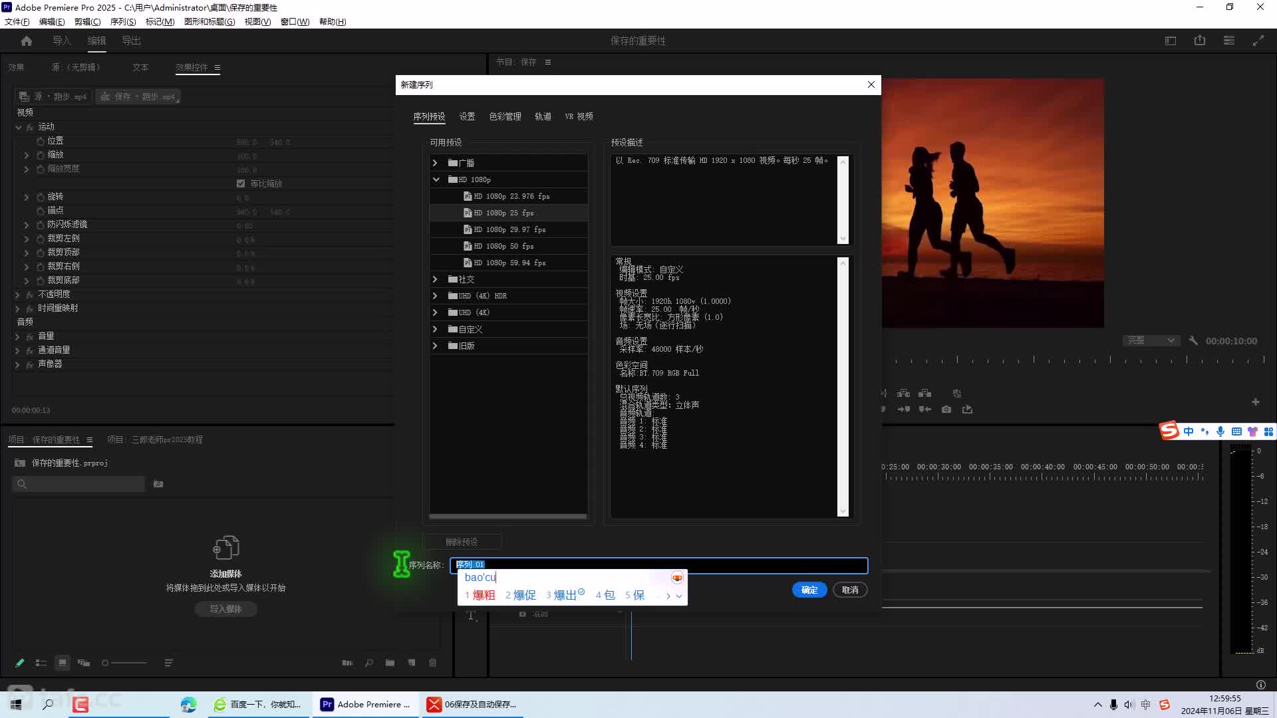
Task: Click the 确定 button
Action: tap(809, 590)
